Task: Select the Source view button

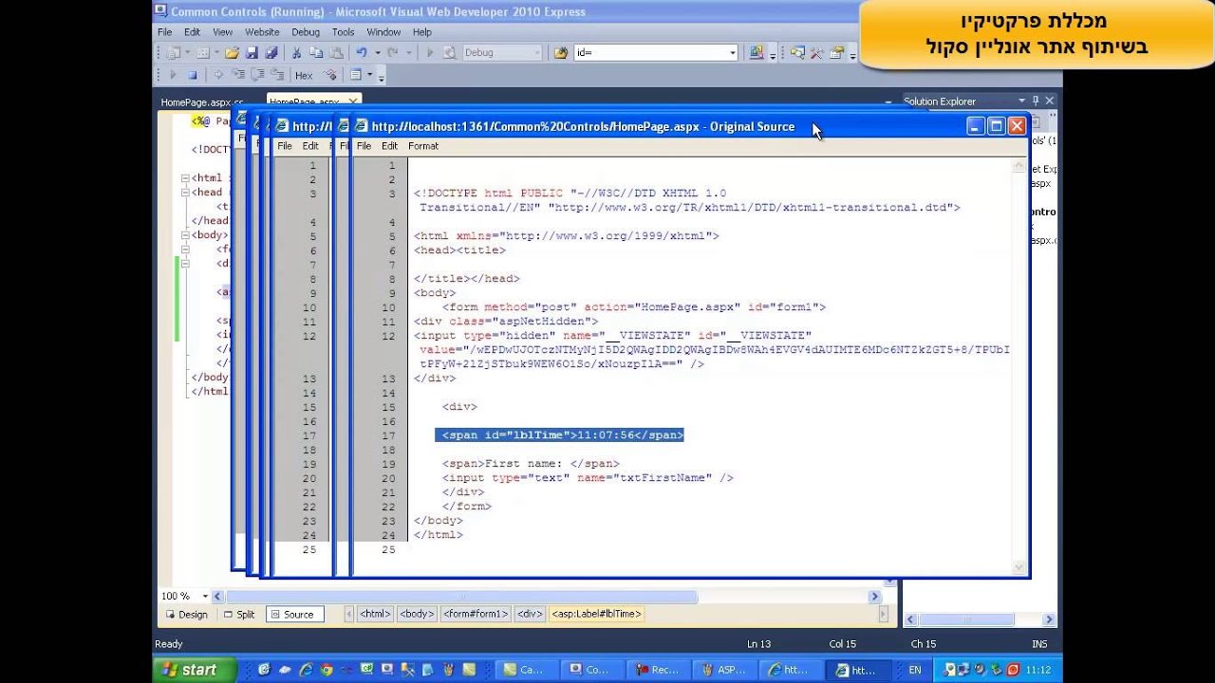Action: pyautogui.click(x=293, y=615)
